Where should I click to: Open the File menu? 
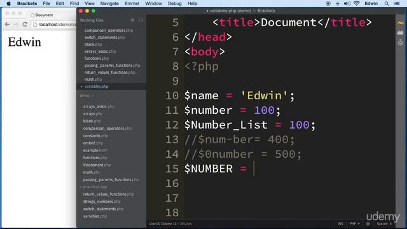coord(46,3)
